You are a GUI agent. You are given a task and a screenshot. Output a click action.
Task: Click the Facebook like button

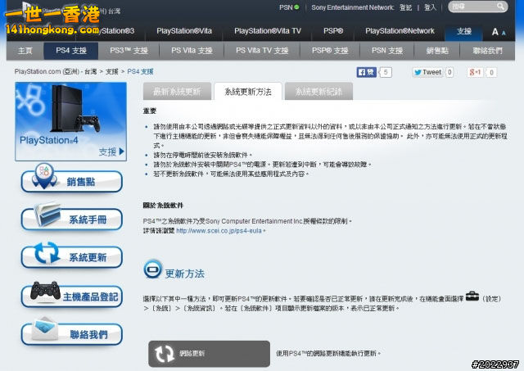[366, 72]
